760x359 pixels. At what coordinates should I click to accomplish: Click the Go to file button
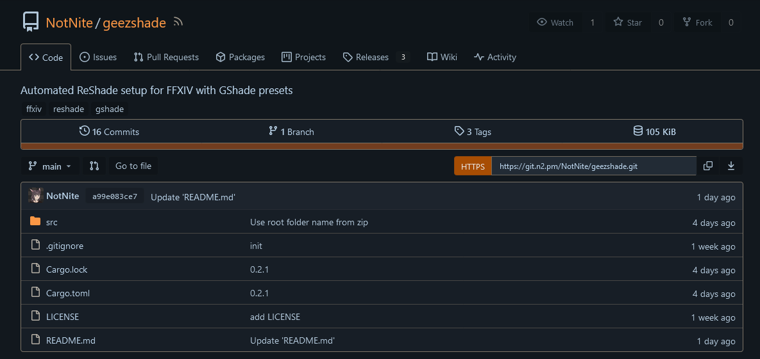coord(133,166)
